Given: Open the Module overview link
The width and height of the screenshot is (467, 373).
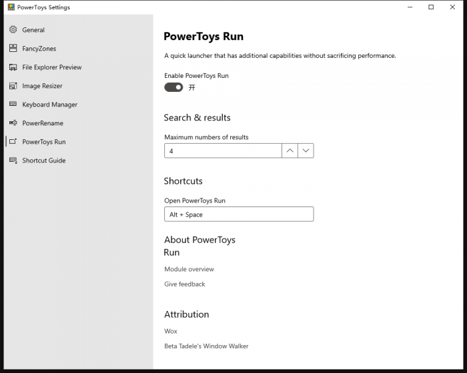Looking at the screenshot, I should pyautogui.click(x=189, y=269).
